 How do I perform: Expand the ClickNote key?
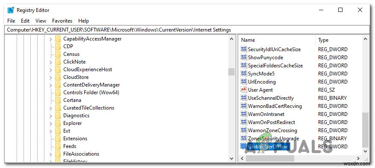[50, 62]
